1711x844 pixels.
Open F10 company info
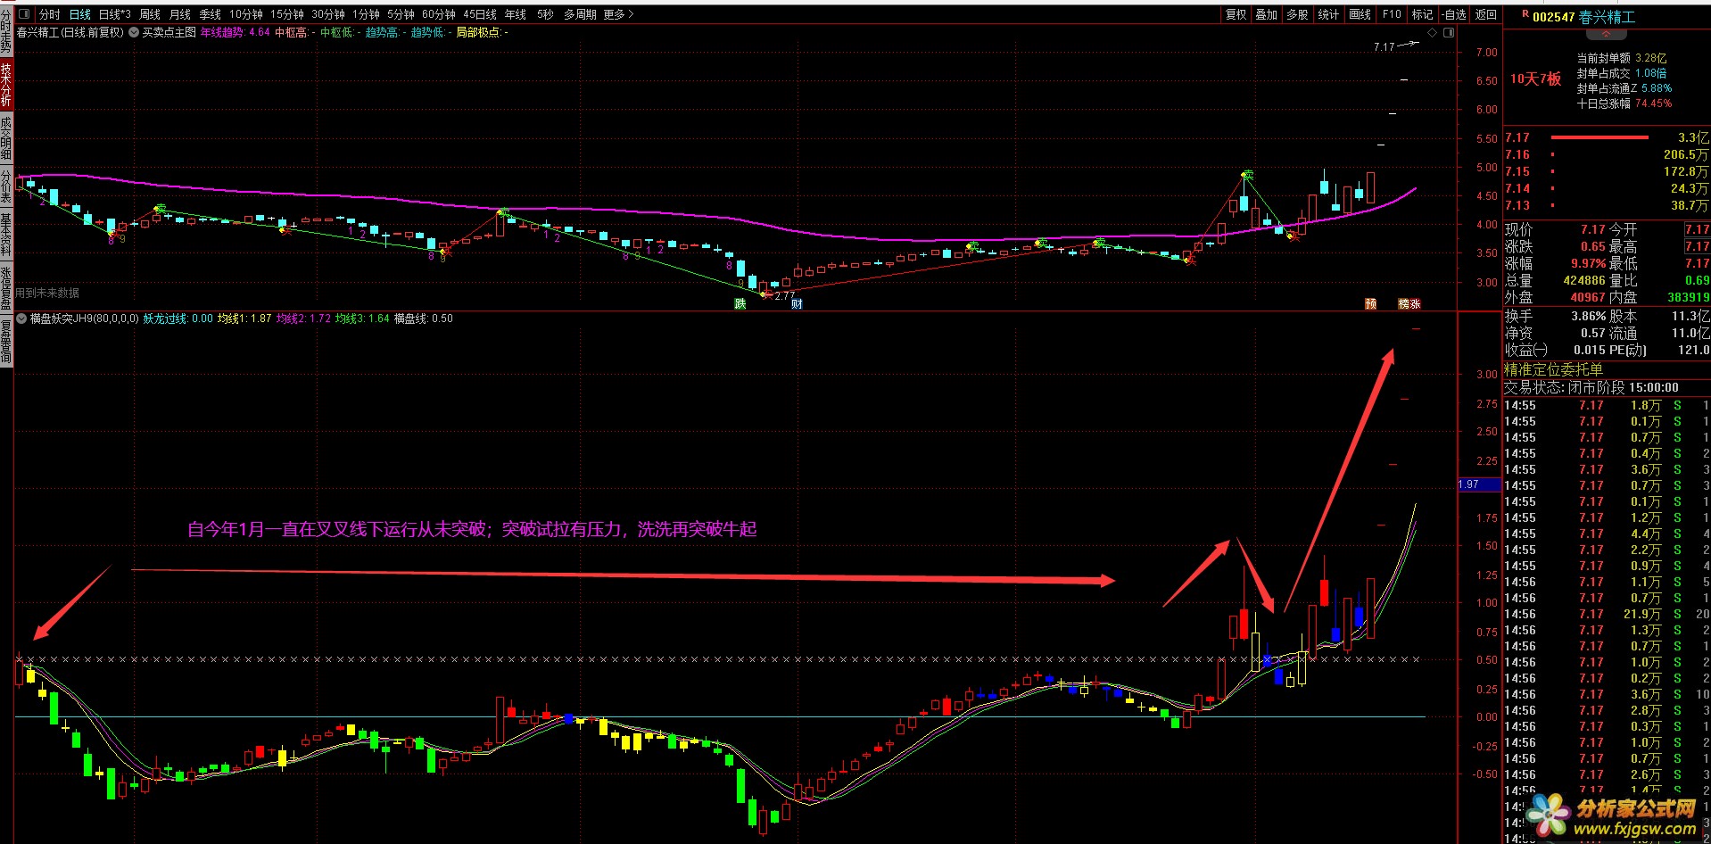(x=1392, y=14)
